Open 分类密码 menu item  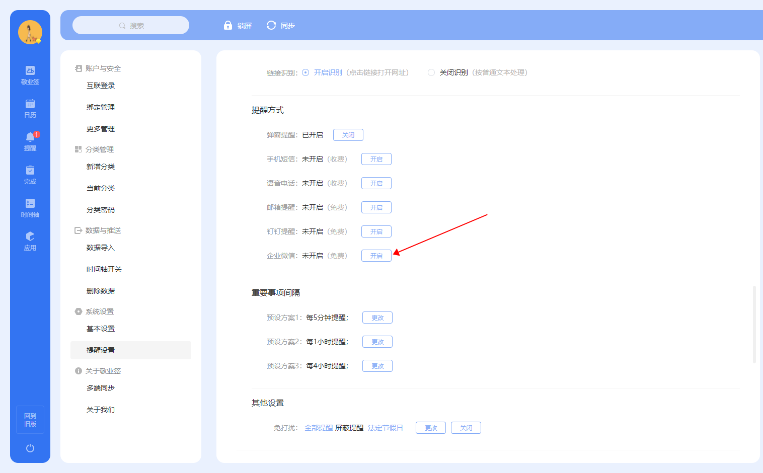point(101,210)
